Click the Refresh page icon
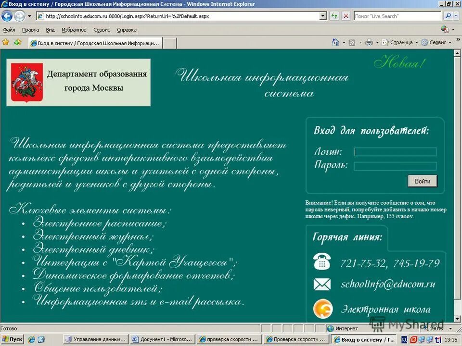 (334, 16)
